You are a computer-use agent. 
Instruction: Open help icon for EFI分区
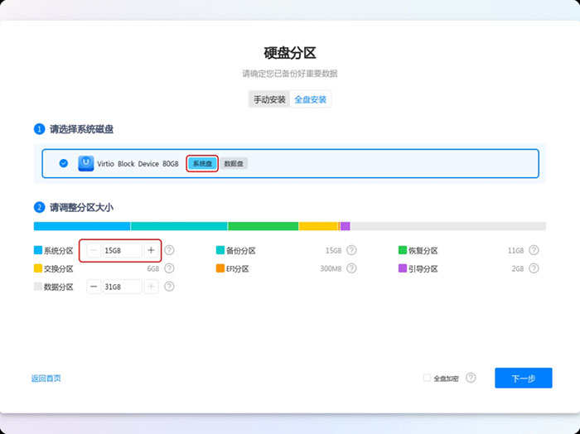(x=351, y=268)
